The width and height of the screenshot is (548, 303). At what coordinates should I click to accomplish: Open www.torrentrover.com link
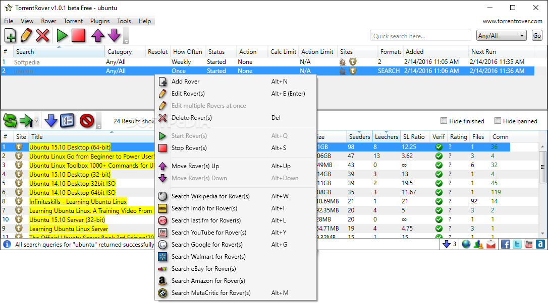pyautogui.click(x=512, y=21)
